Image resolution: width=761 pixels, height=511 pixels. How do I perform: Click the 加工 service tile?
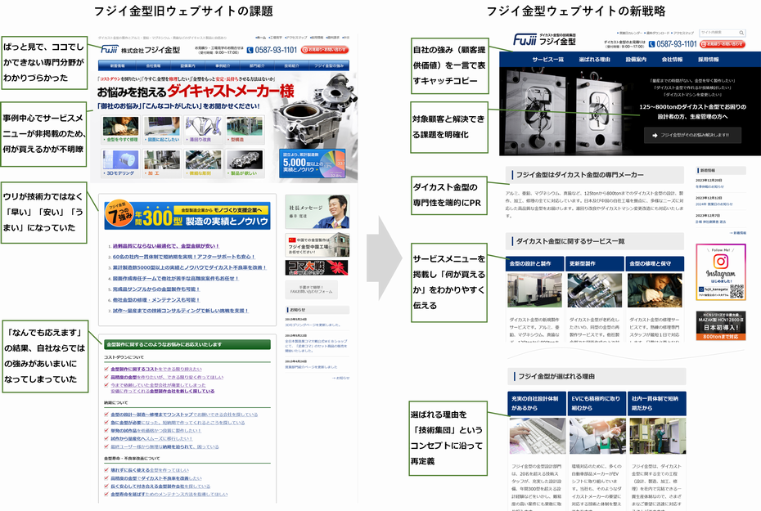coord(161,160)
